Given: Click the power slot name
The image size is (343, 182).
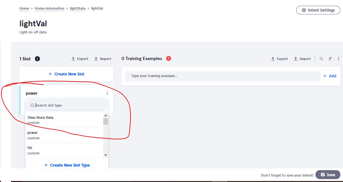Looking at the screenshot, I should tap(32, 93).
